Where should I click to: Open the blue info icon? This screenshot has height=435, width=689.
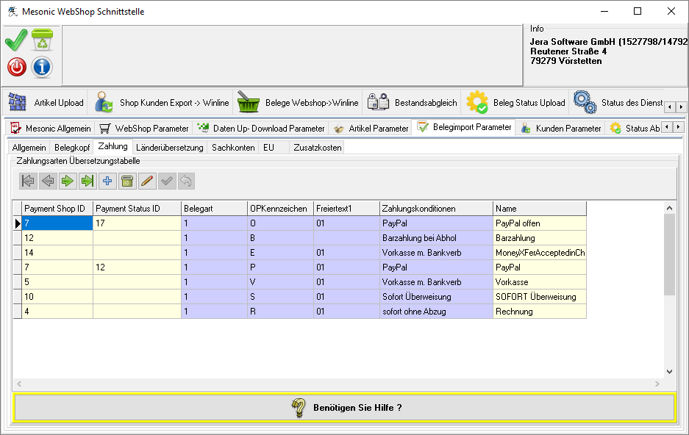42,68
